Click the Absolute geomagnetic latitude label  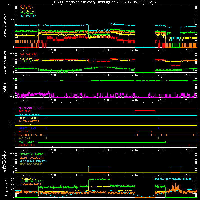pos(173,179)
